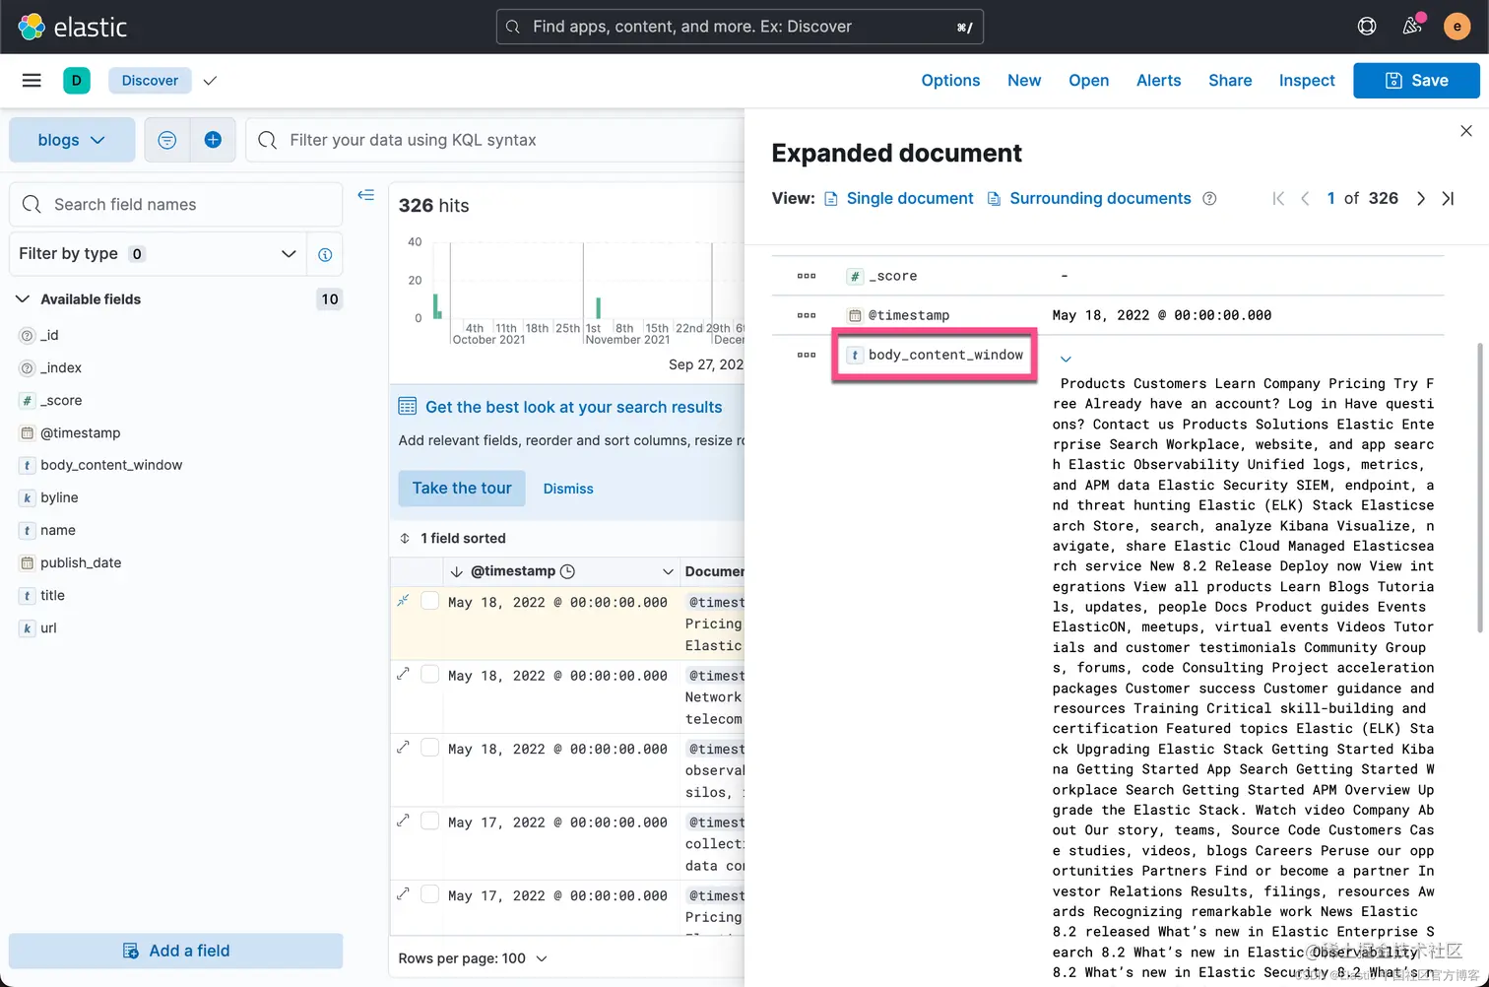Close the expanded document flyout
Viewport: 1489px width, 987px height.
1466,131
